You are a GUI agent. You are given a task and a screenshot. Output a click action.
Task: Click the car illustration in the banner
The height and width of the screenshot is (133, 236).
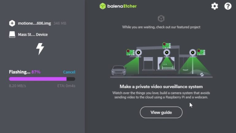pos(119,71)
